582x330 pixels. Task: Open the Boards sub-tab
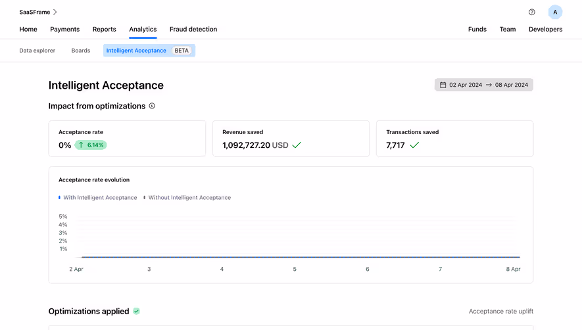point(80,51)
